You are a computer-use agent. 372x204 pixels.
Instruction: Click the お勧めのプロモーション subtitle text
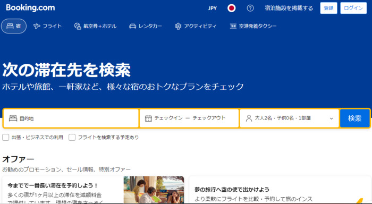pyautogui.click(x=66, y=169)
